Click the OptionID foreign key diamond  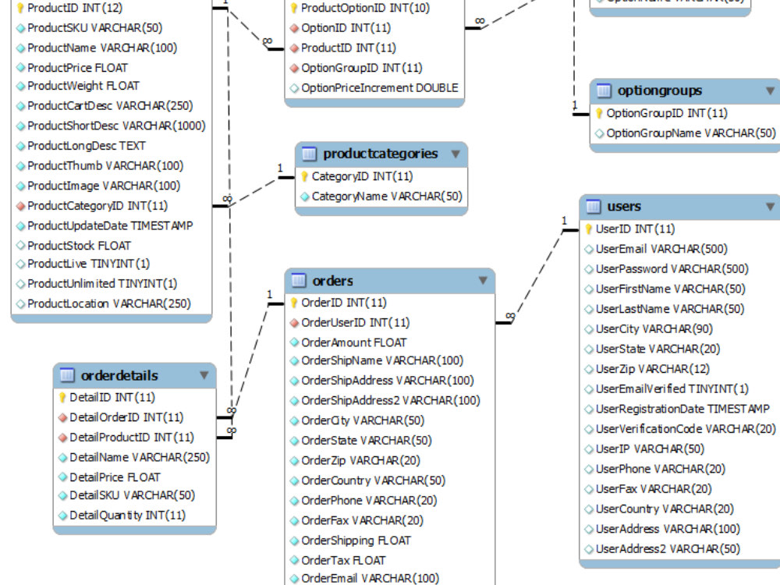(x=294, y=28)
